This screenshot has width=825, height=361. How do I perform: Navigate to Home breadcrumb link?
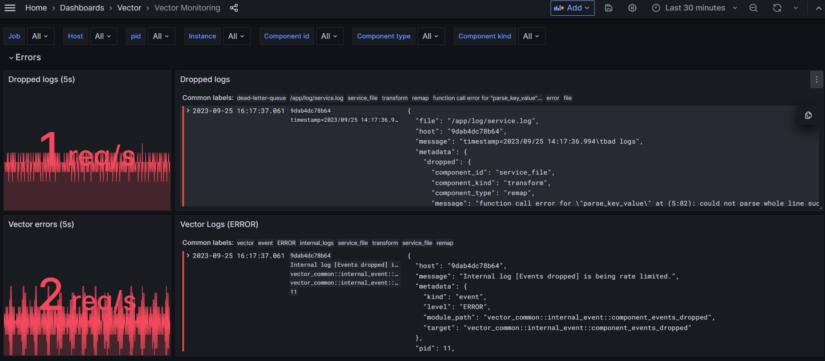36,8
